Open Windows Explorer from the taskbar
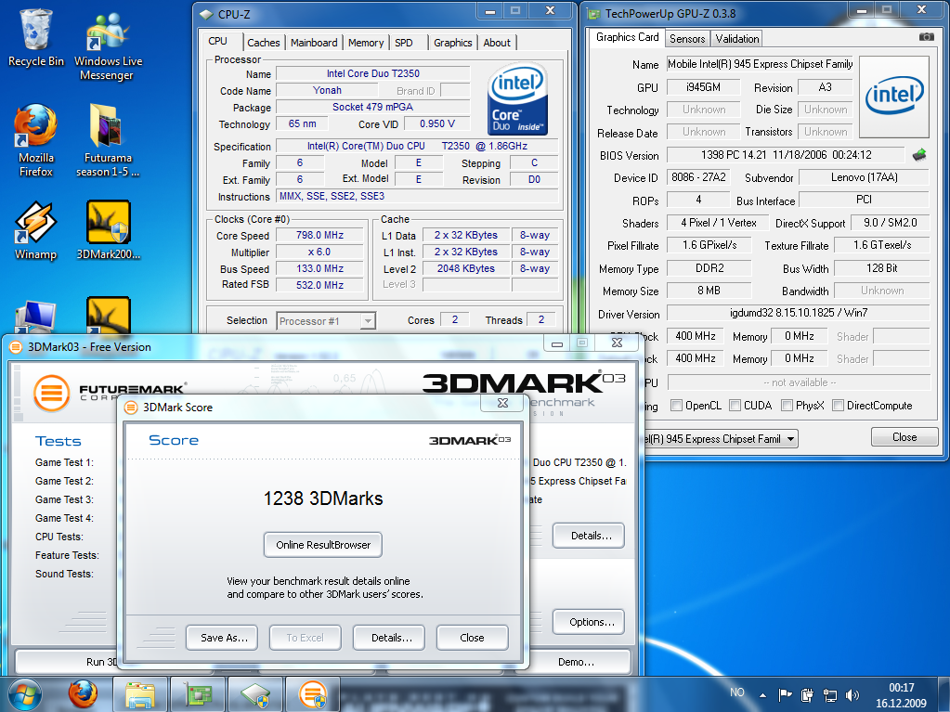 140,694
